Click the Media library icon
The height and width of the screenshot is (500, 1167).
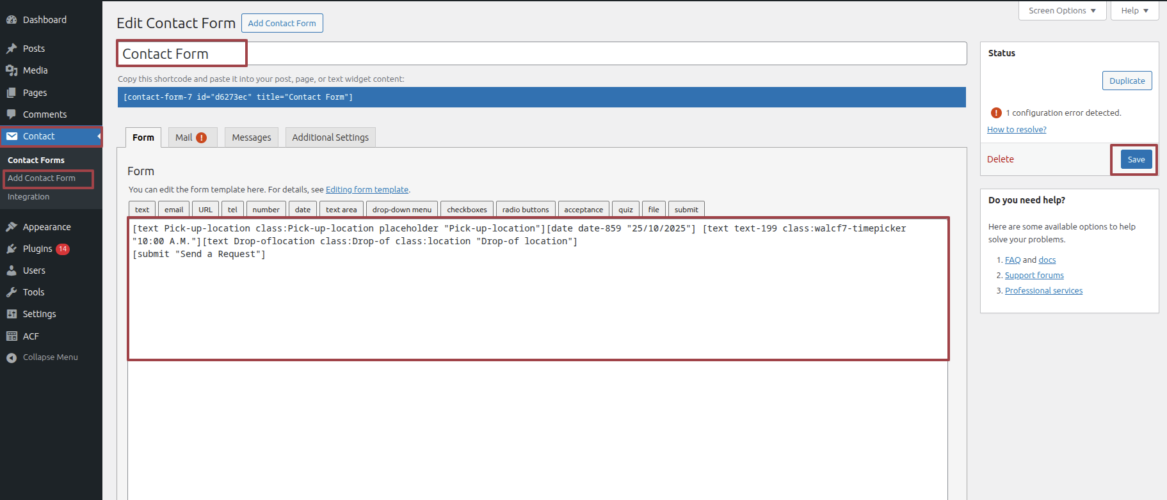point(12,70)
